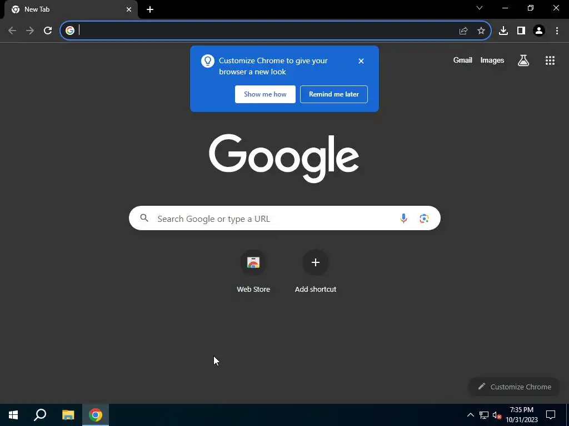The image size is (569, 426).
Task: Open a new tab with plus button
Action: pyautogui.click(x=150, y=9)
